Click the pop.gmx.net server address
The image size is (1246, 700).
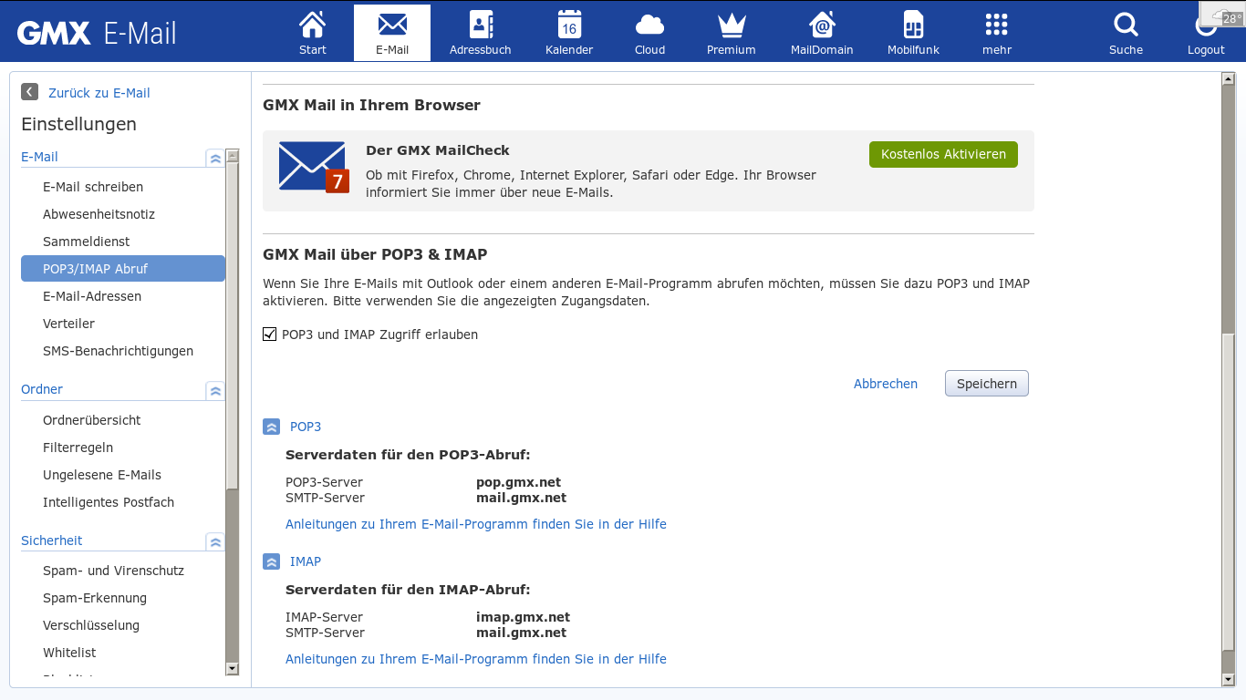point(518,482)
